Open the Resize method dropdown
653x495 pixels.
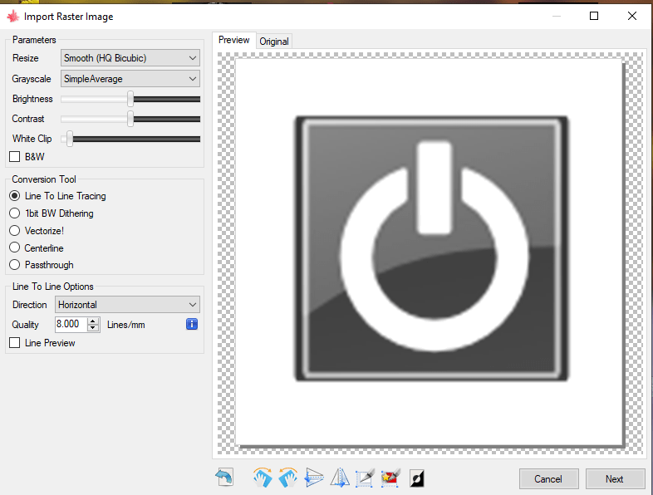point(130,58)
